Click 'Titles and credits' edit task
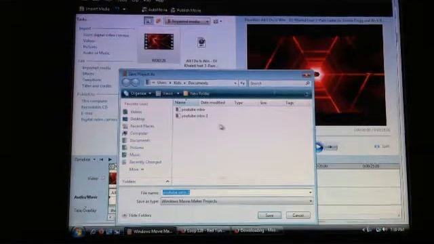434x244 pixels. (97, 86)
